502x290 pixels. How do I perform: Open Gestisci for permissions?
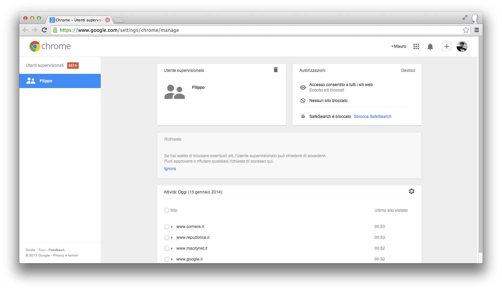click(408, 70)
